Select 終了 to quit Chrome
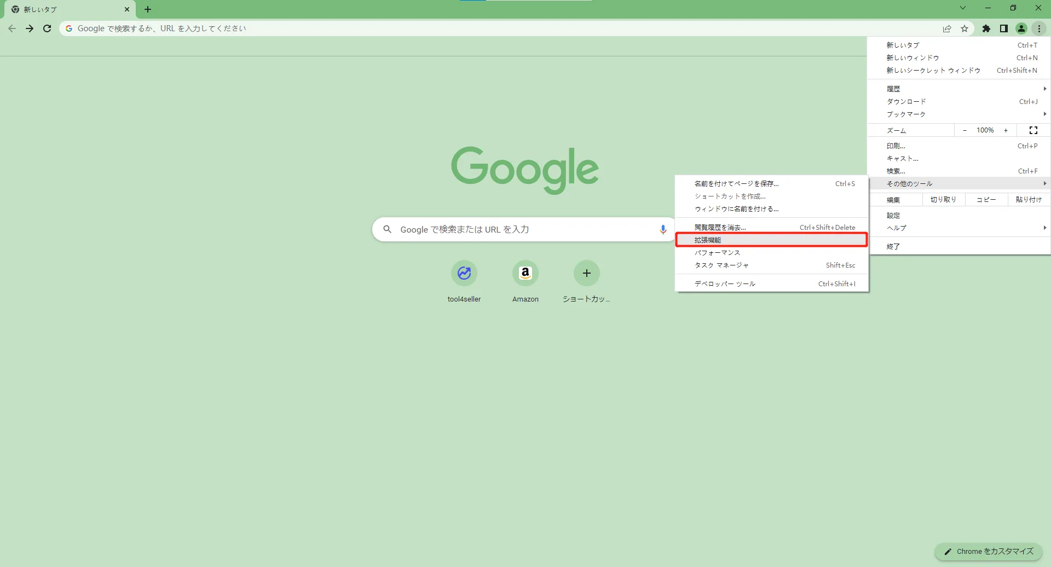The width and height of the screenshot is (1051, 567). [959, 246]
